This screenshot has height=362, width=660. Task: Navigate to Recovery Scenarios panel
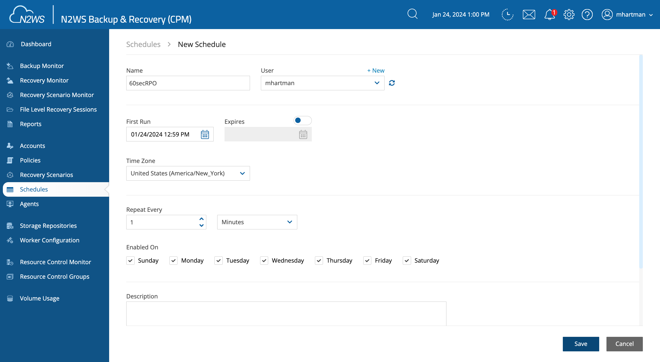[47, 175]
